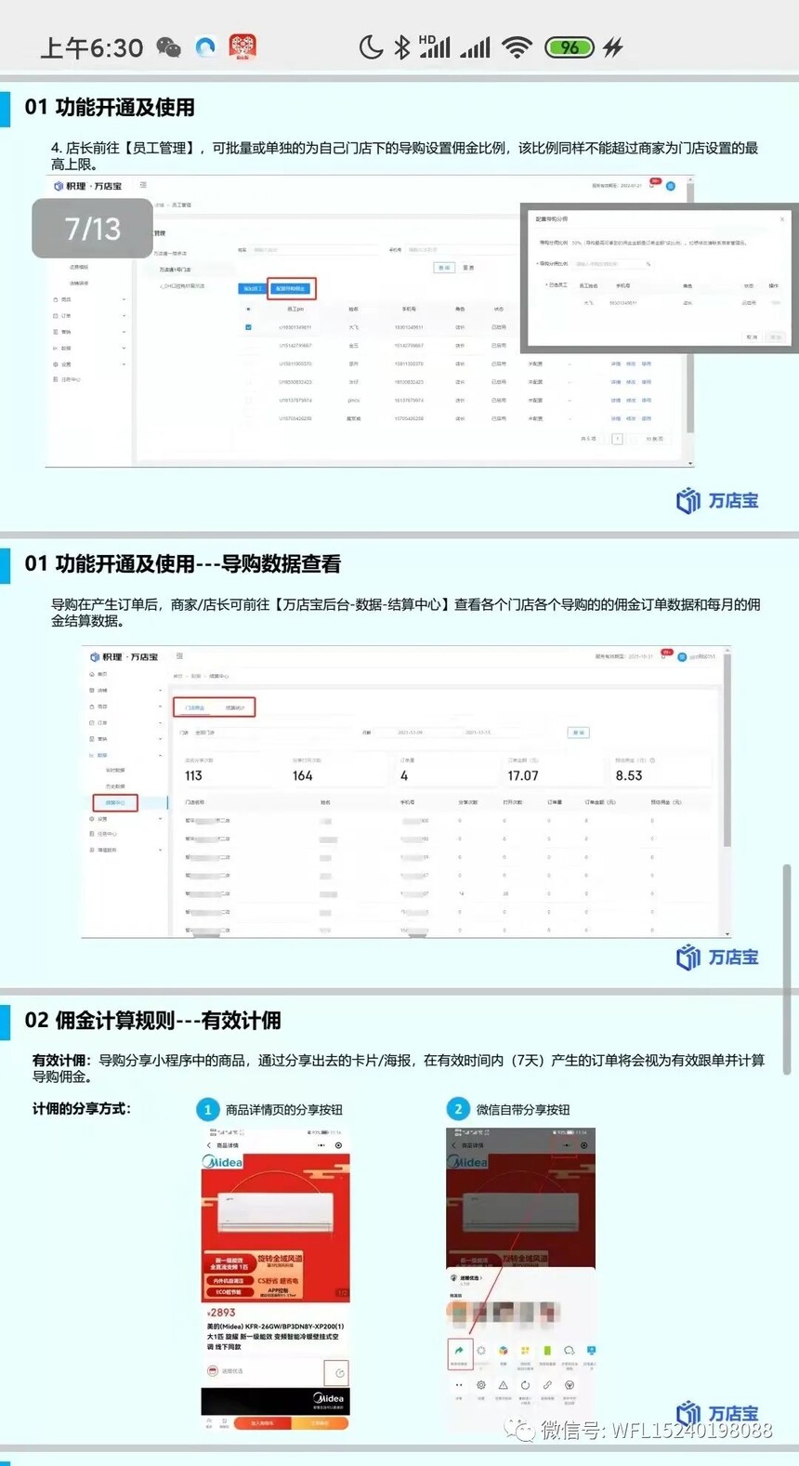
Task: Click the sidebar collapse icon beside settlement center logo
Action: [x=178, y=656]
